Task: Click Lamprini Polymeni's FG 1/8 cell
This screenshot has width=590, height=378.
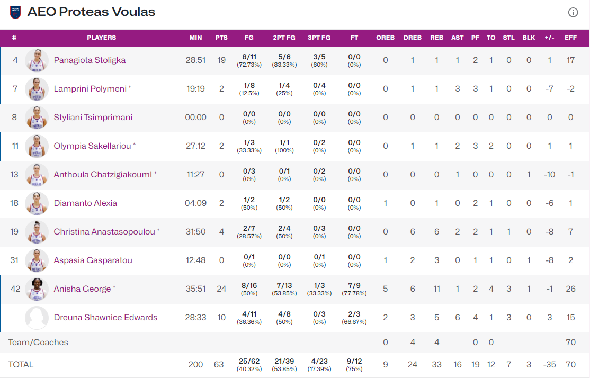Action: 249,89
